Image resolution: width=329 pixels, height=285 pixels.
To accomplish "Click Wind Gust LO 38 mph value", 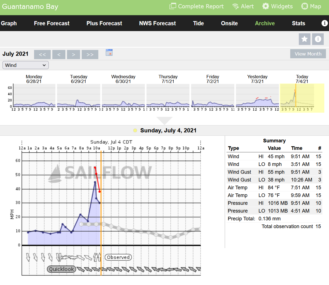I will coord(276,180).
